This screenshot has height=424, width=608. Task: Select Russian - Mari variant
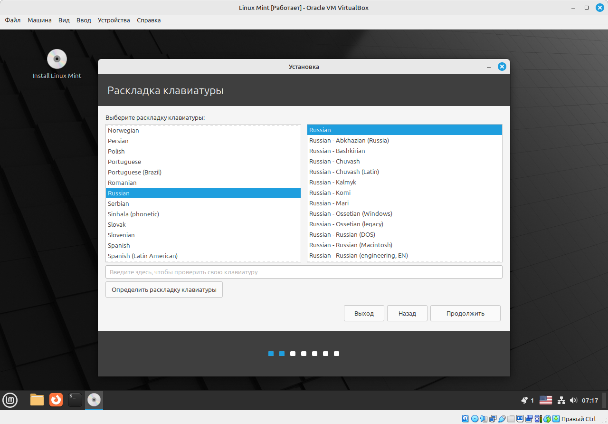click(405, 203)
